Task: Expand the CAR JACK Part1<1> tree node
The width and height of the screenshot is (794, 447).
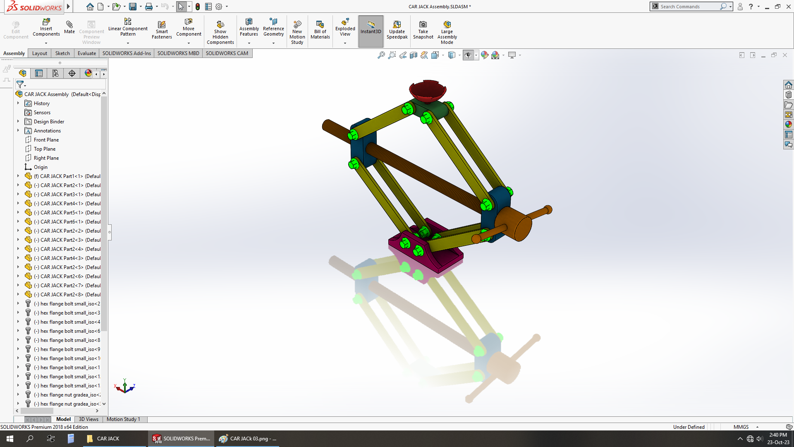Action: (18, 176)
